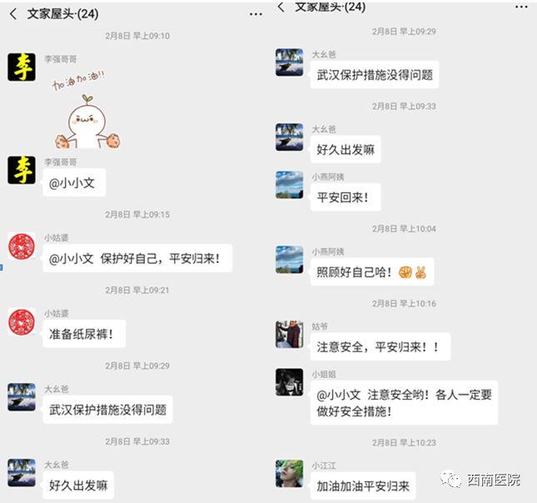The height and width of the screenshot is (503, 537).
Task: Tap 小姑婆's red avatar next to 准备纸尿裤
Action: 22,321
